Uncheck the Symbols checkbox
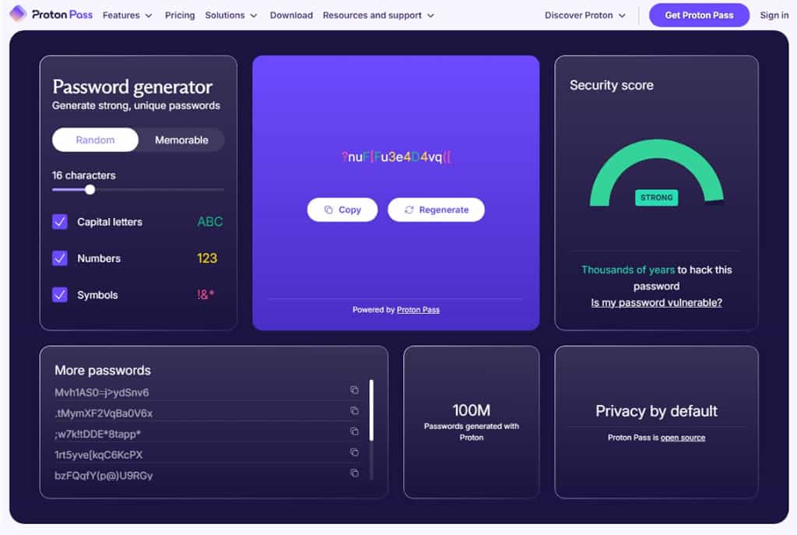Image resolution: width=797 pixels, height=535 pixels. 60,295
